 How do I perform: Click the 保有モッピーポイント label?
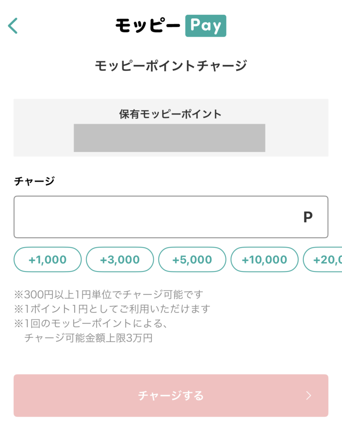[x=171, y=114]
